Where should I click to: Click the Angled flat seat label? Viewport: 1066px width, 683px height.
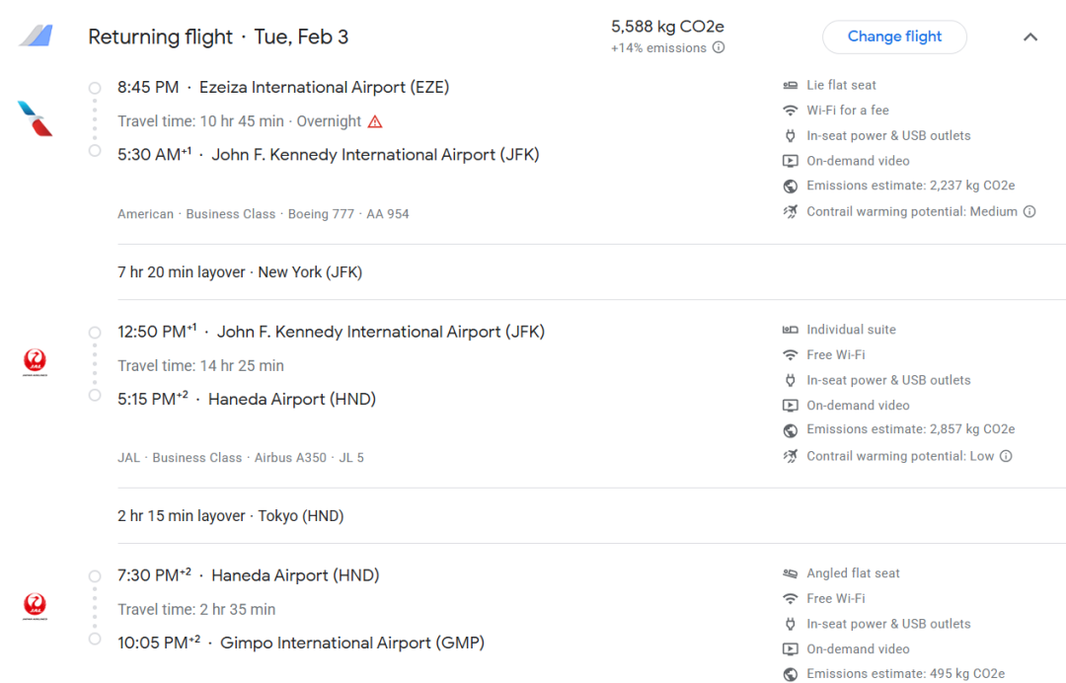(853, 573)
